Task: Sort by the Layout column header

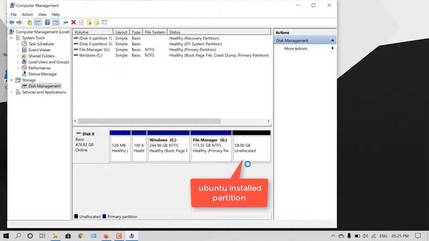Action: tap(121, 32)
